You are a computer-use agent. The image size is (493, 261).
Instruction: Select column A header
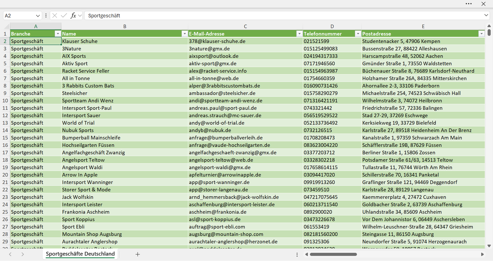(36, 26)
